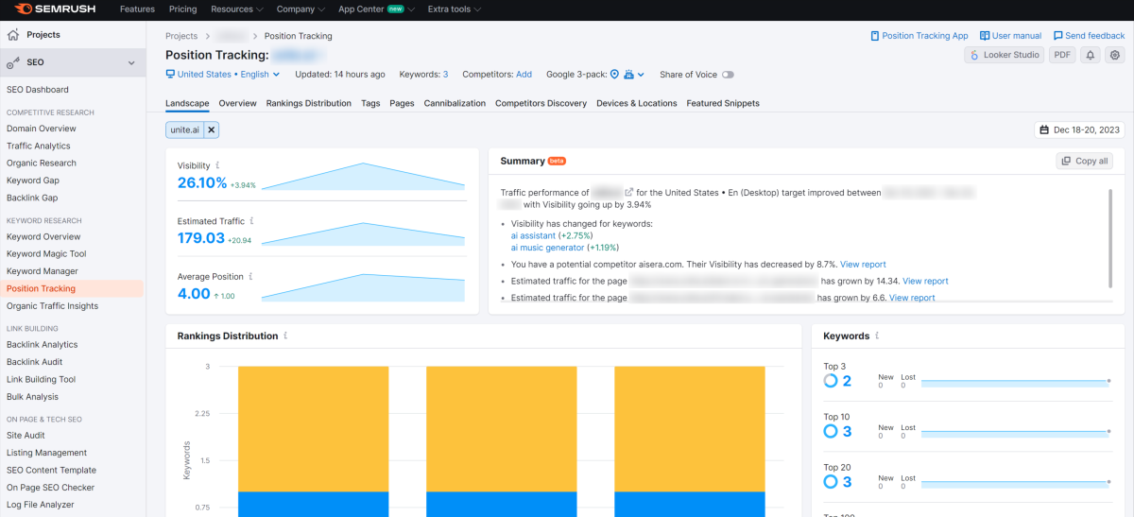The image size is (1134, 517).
Task: Expand Company top menu
Action: (301, 9)
